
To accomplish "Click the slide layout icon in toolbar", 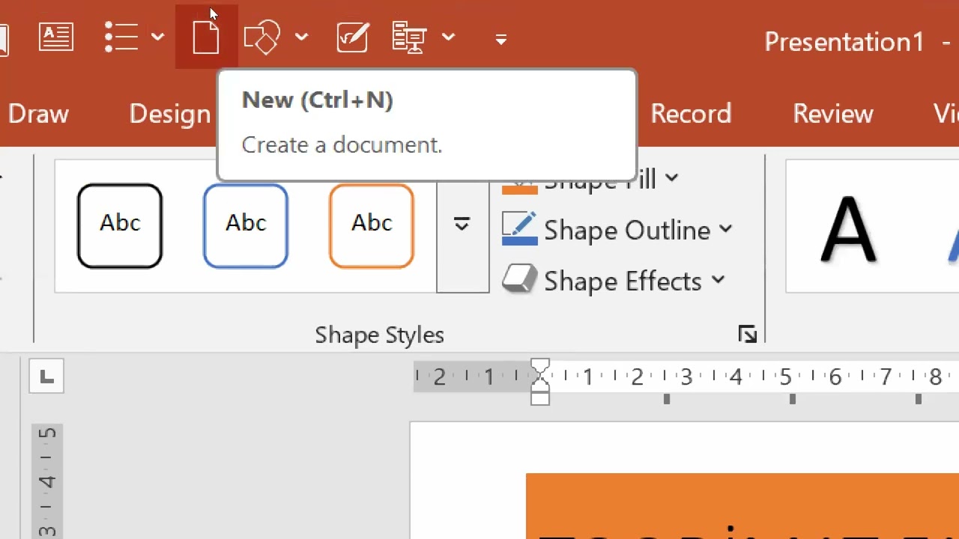I will (x=409, y=37).
